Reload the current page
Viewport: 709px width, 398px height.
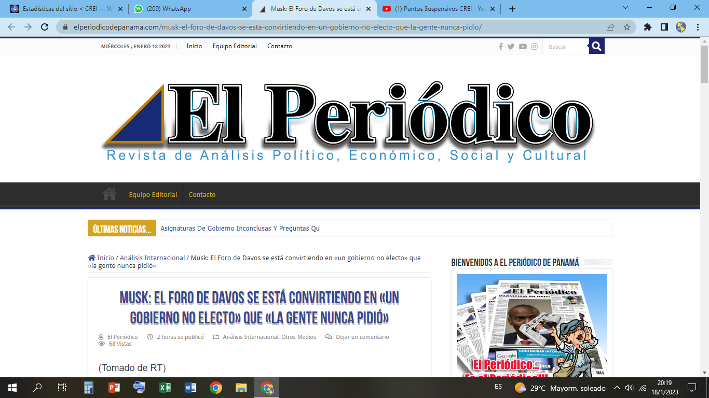[x=45, y=27]
